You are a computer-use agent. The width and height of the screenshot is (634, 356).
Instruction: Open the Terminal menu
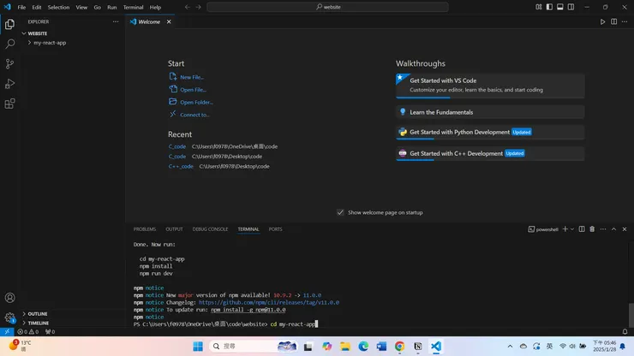click(133, 7)
